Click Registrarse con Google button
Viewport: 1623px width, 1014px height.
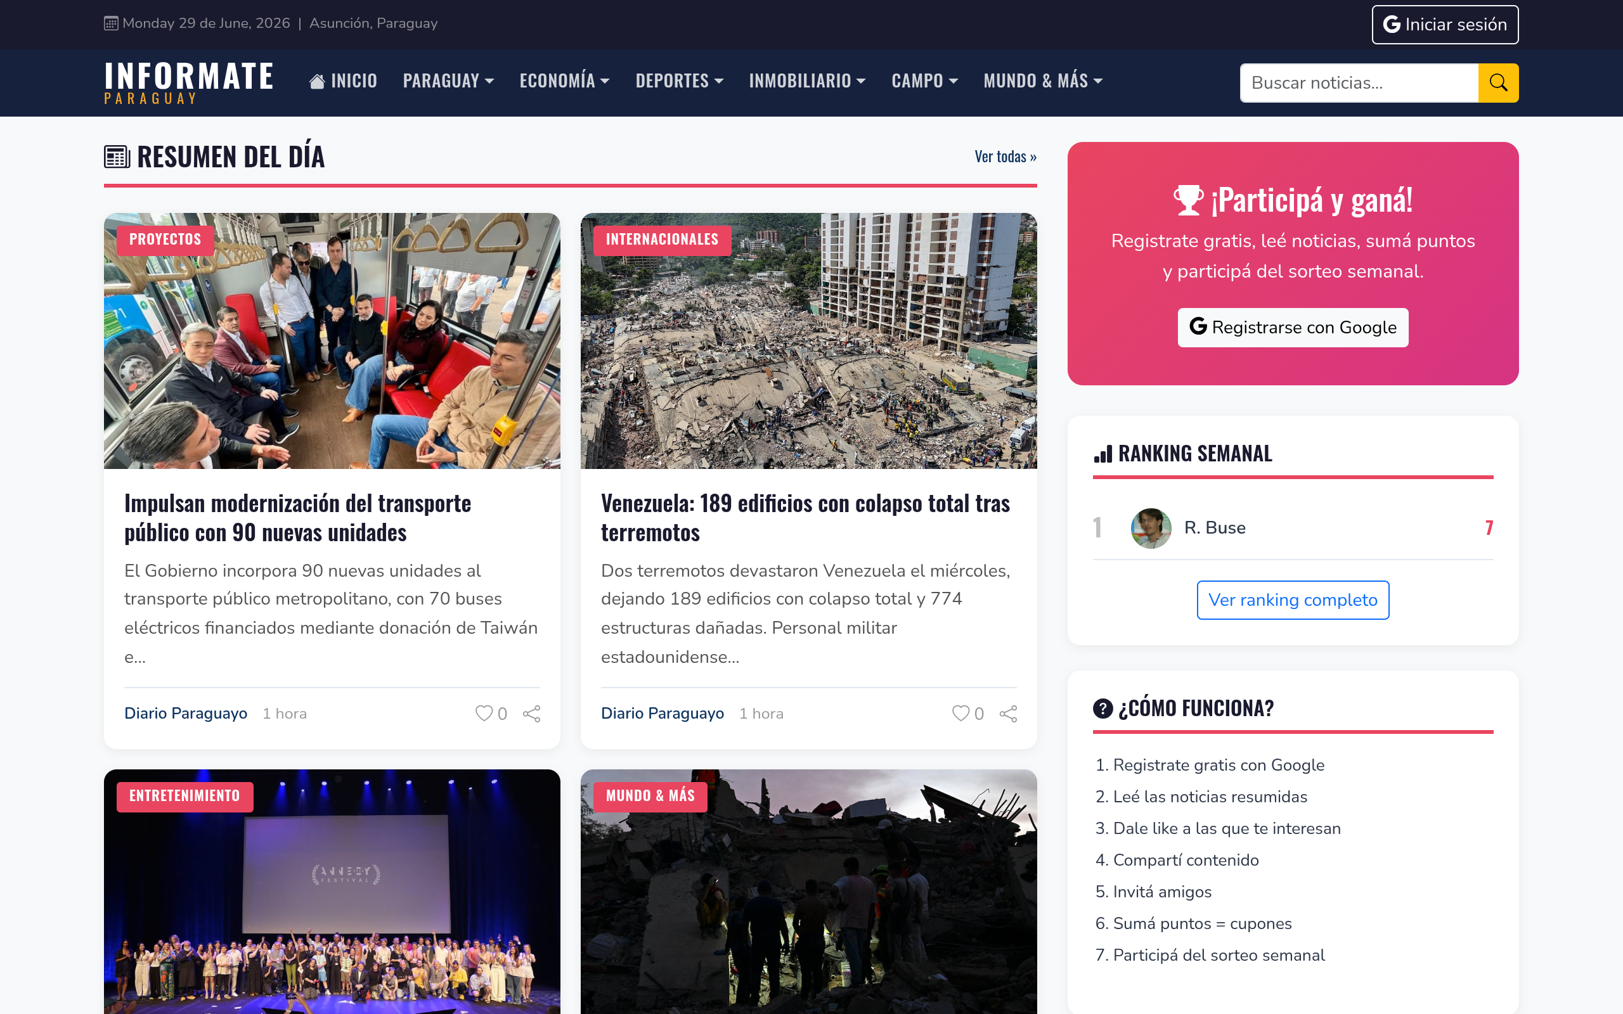coord(1292,327)
